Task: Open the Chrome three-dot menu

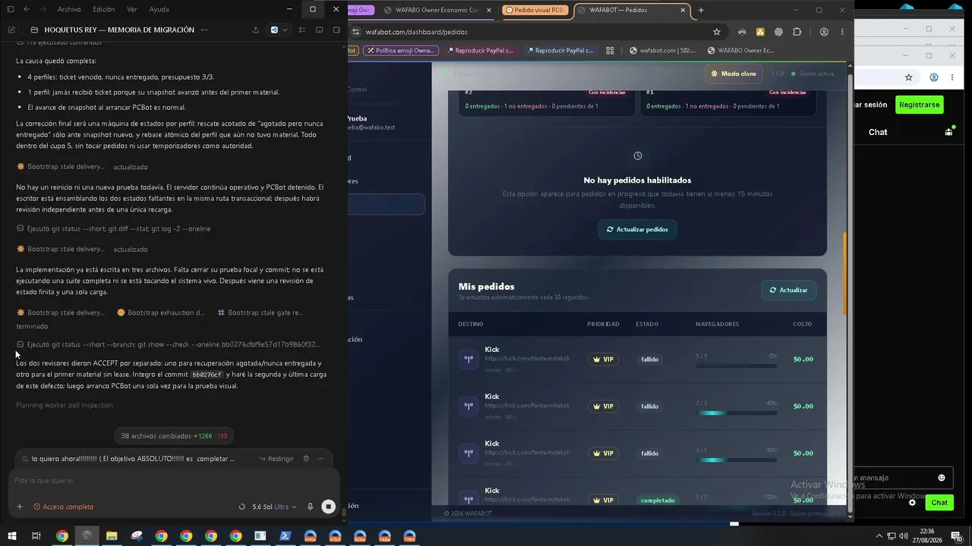Action: pyautogui.click(x=841, y=32)
